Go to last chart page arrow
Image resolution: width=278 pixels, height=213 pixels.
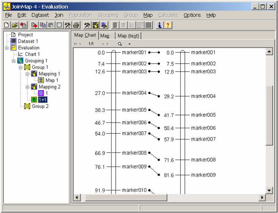(108, 44)
